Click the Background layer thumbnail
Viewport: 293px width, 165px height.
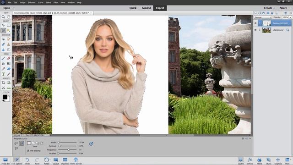pos(266,30)
